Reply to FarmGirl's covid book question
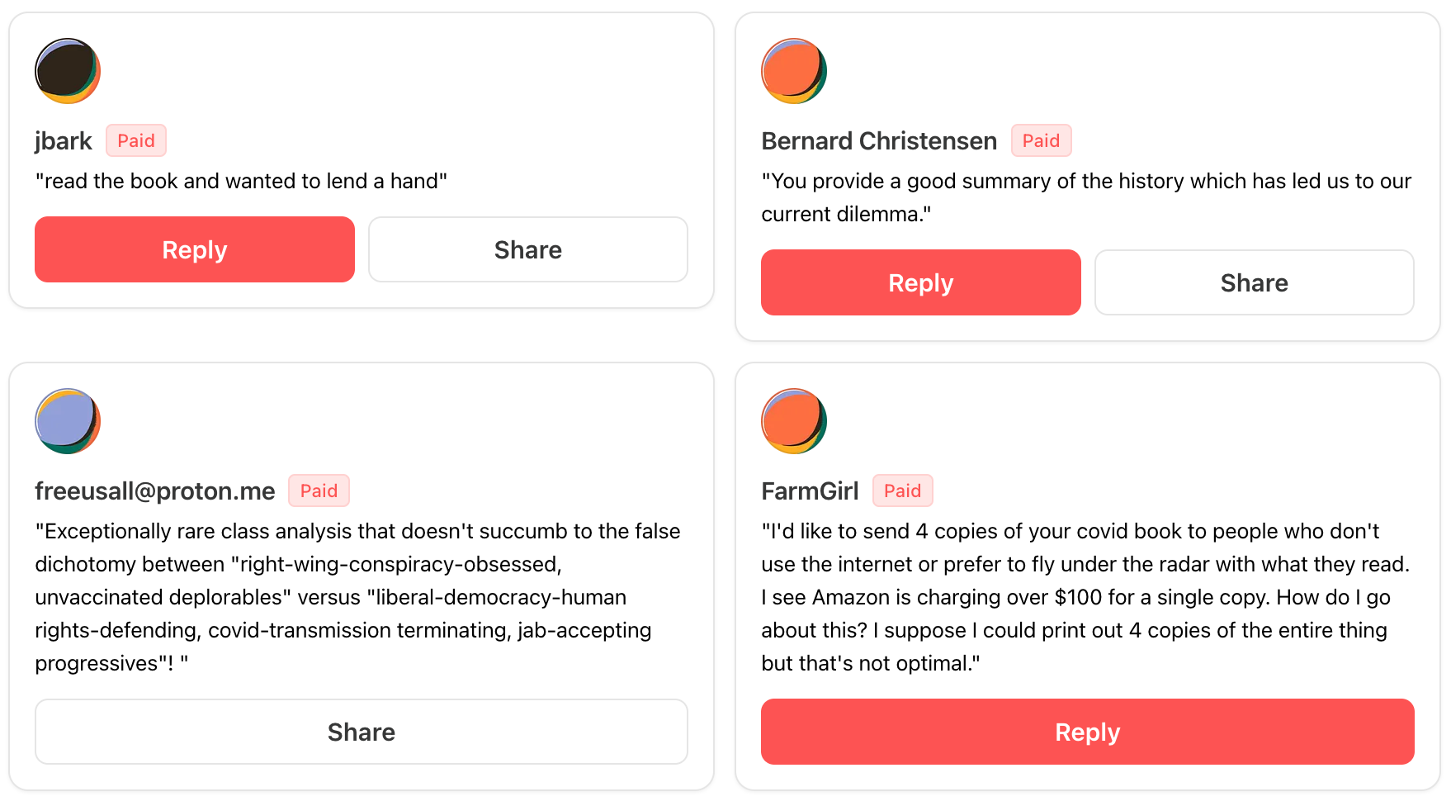The height and width of the screenshot is (801, 1451). (x=1088, y=732)
